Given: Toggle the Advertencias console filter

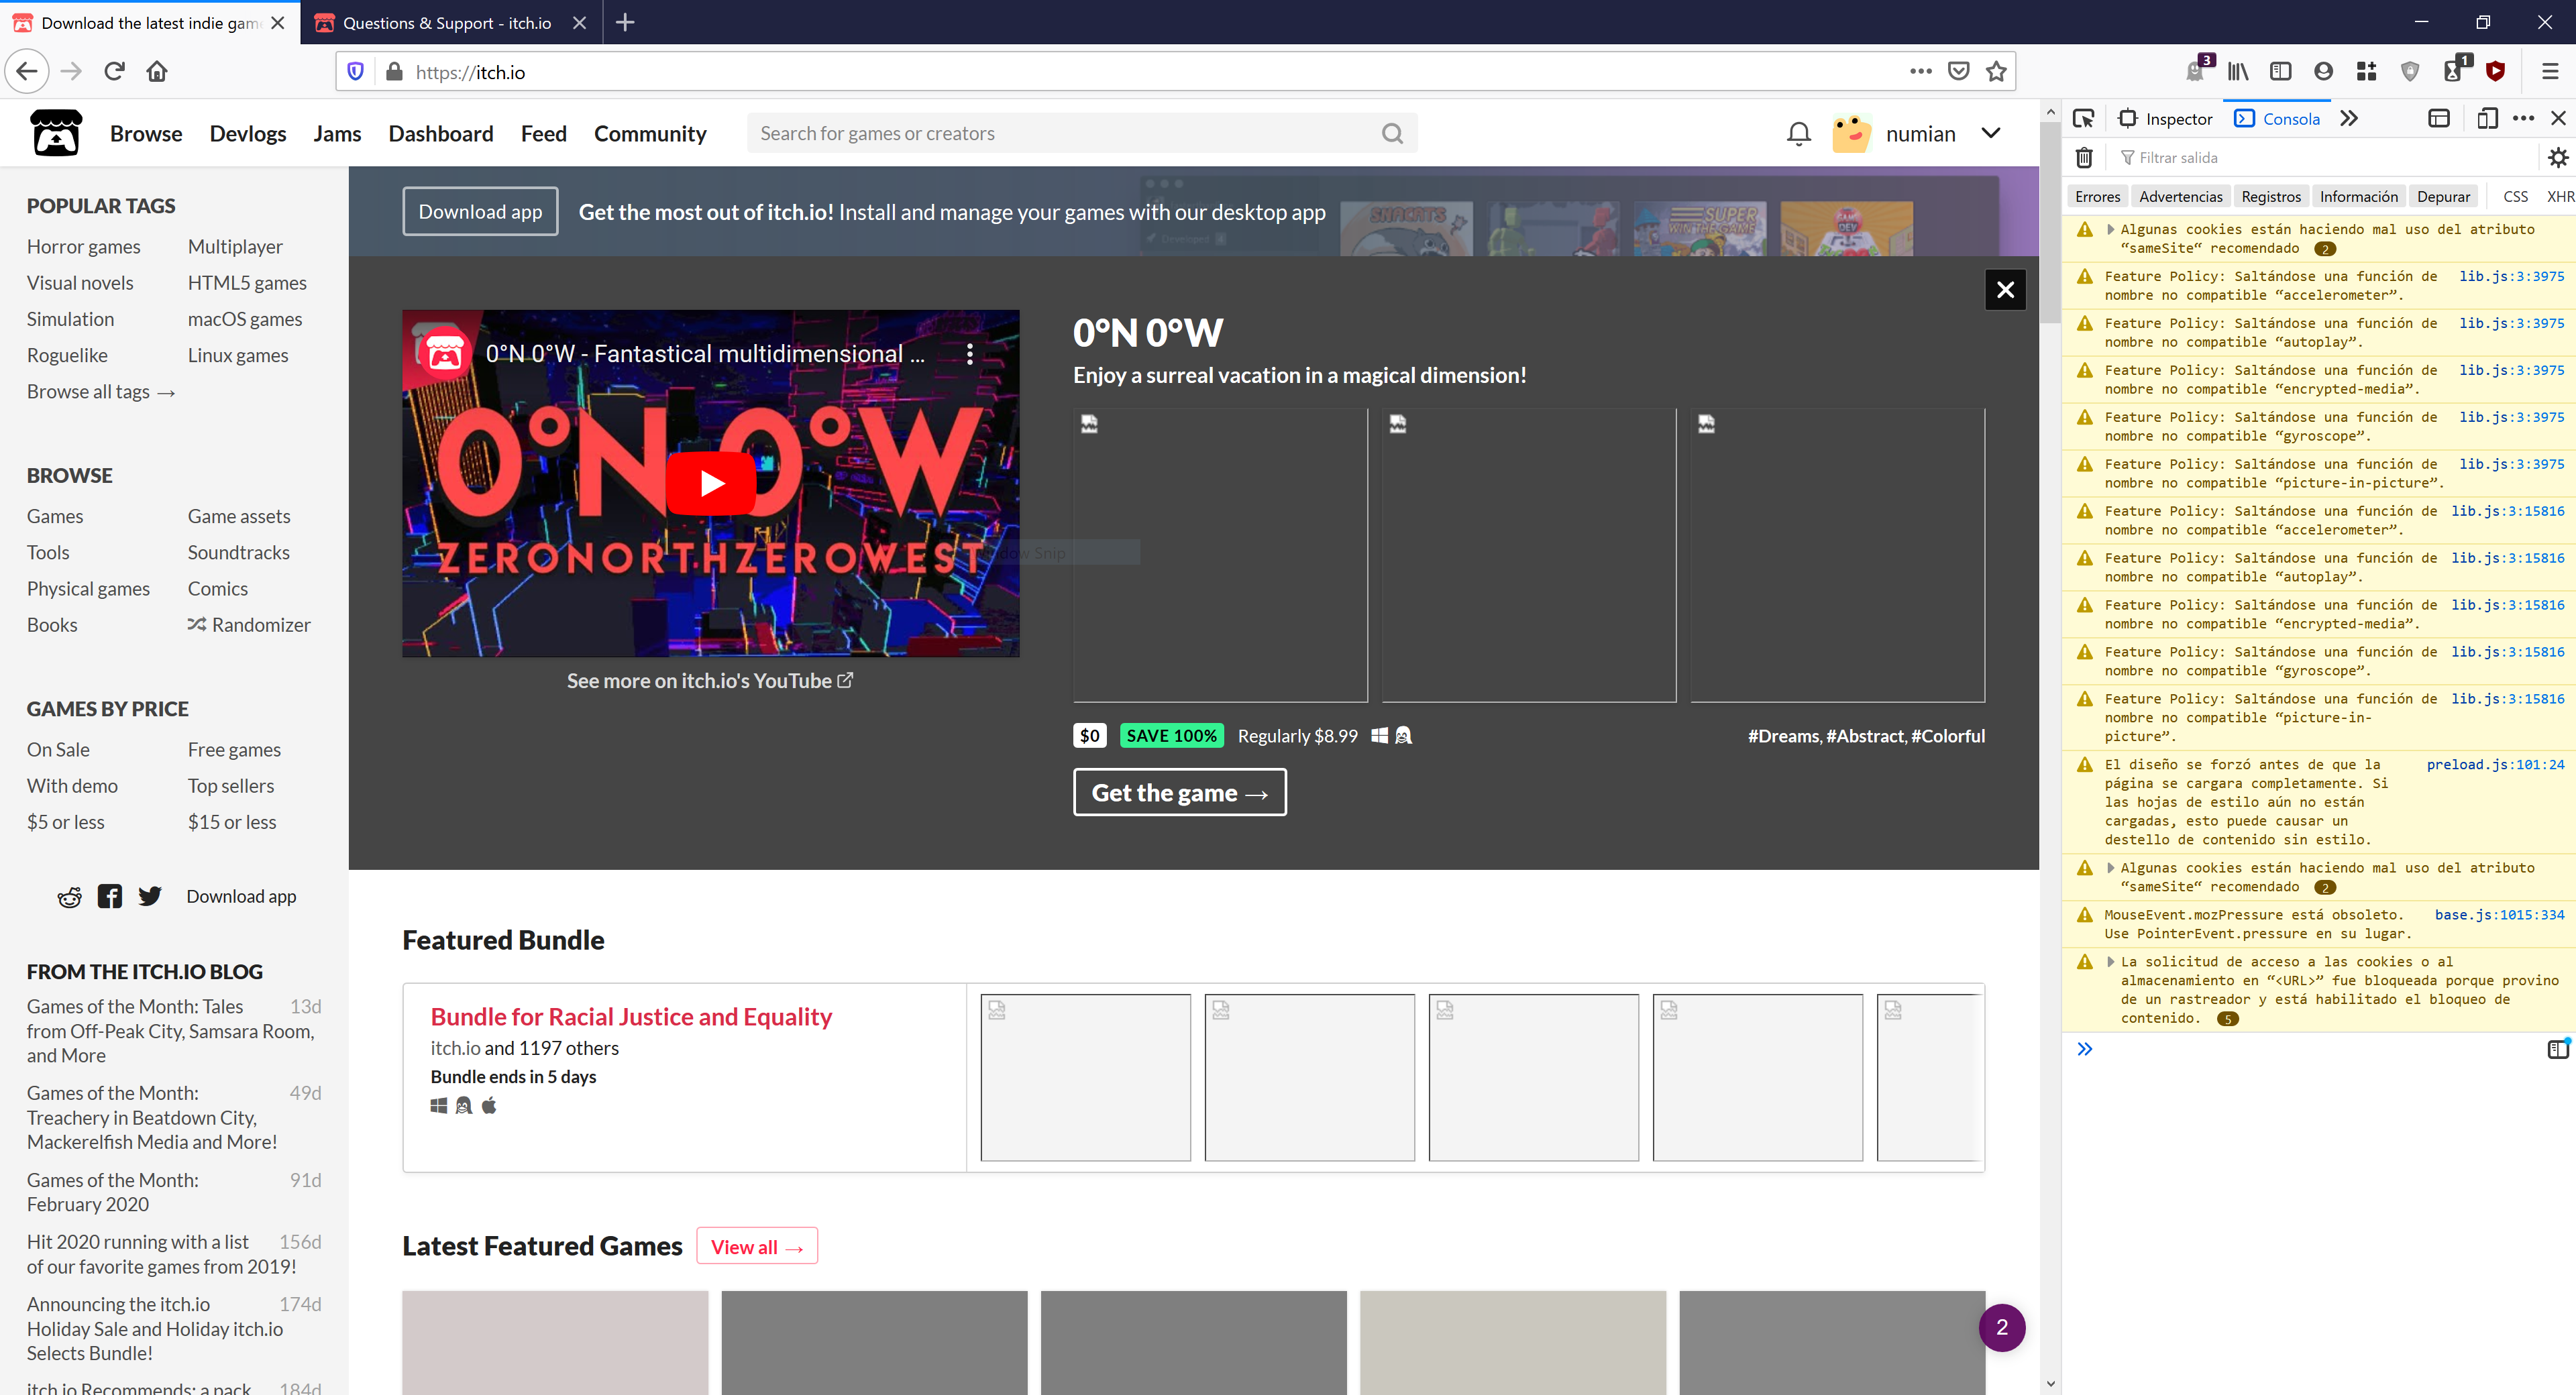Looking at the screenshot, I should [x=2180, y=197].
